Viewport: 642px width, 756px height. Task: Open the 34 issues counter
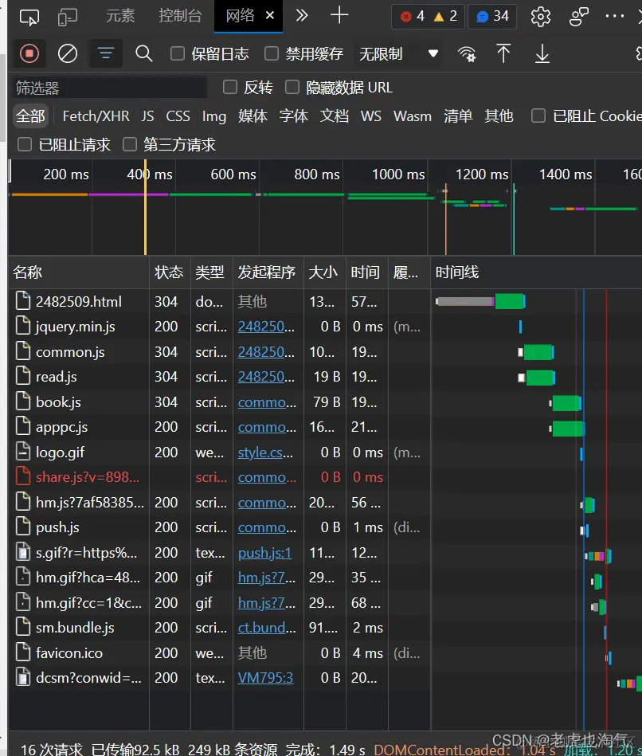click(492, 17)
